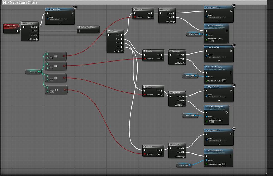Open the Pick-upStarNon sound dropdown
Image resolution: width=273 pixels, height=176 pixels.
click(56, 19)
